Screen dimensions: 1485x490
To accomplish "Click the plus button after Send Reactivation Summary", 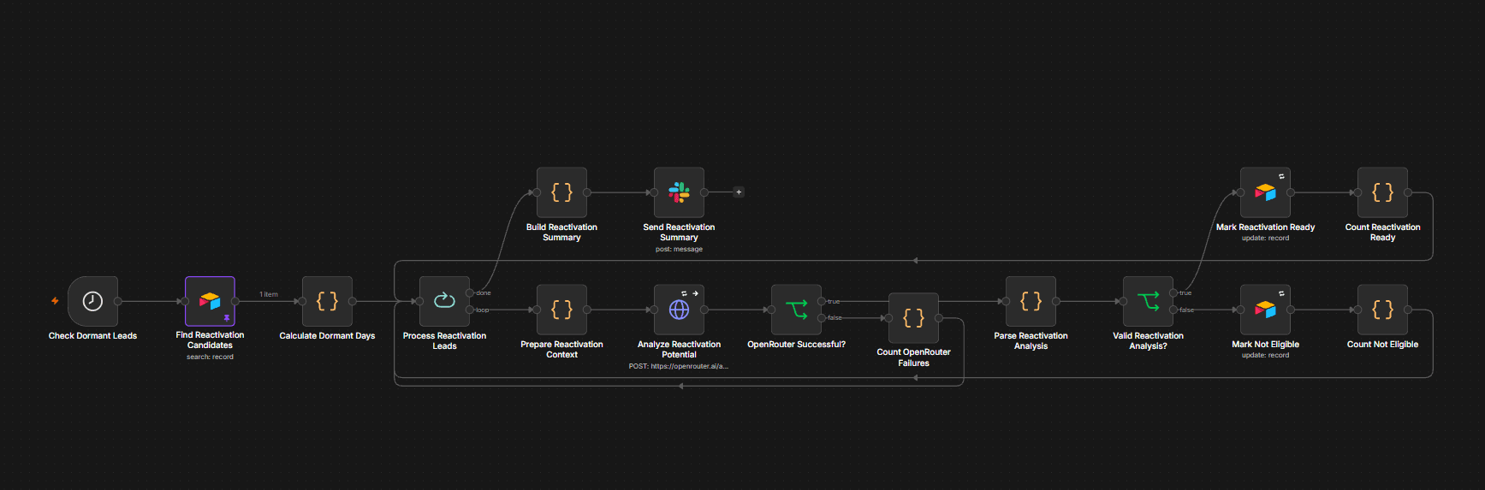I will click(x=739, y=192).
